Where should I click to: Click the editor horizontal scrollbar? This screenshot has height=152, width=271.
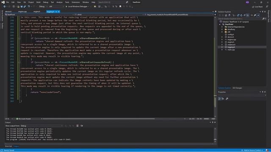coord(99,119)
